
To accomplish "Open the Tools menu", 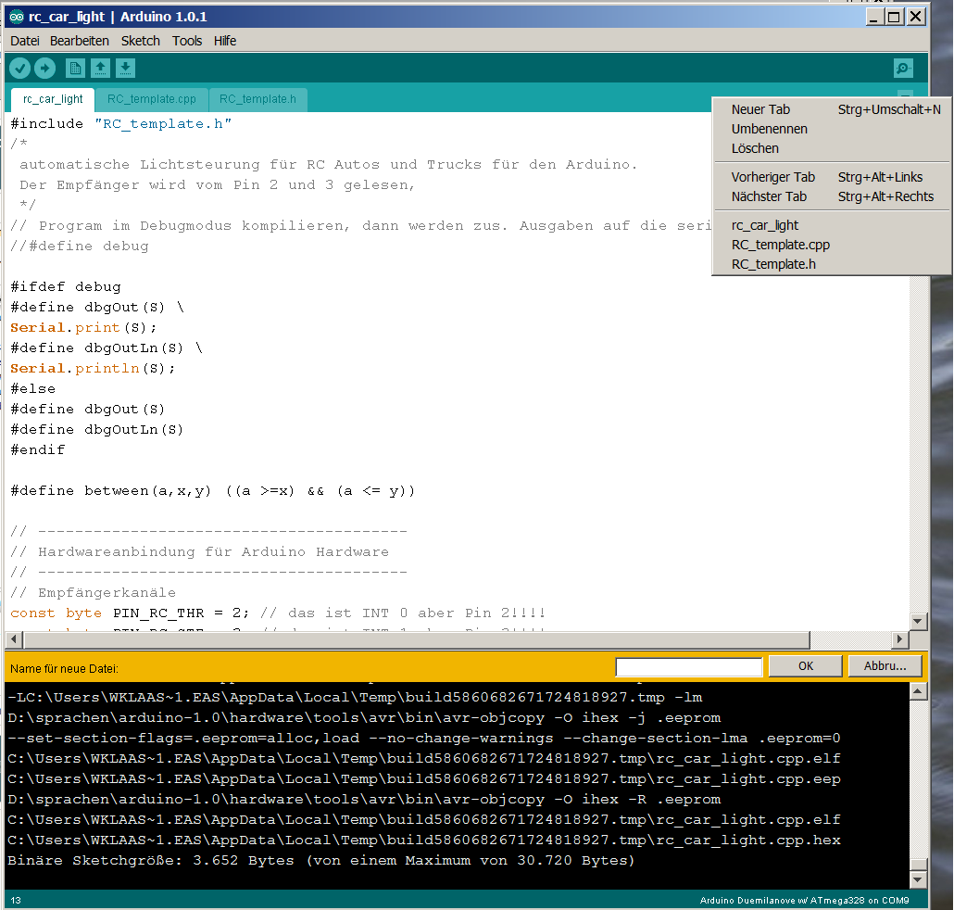I will pos(187,41).
